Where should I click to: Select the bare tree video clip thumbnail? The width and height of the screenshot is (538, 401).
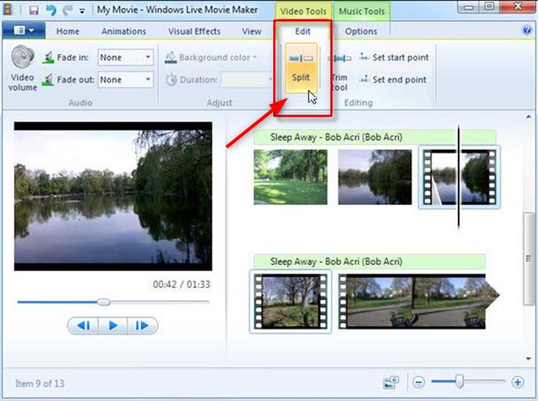tap(290, 301)
